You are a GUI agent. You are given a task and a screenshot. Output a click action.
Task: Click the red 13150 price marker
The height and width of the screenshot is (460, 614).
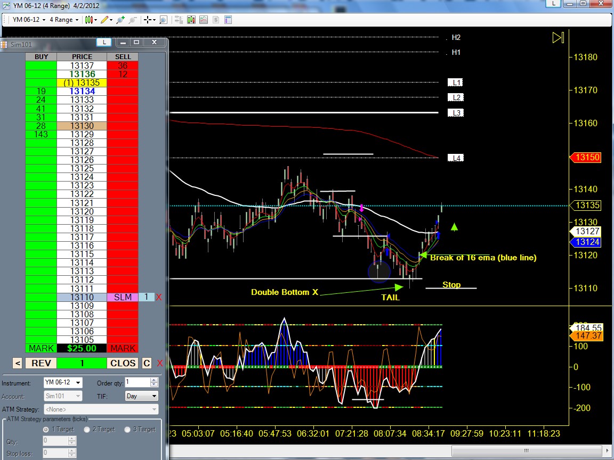pos(585,157)
